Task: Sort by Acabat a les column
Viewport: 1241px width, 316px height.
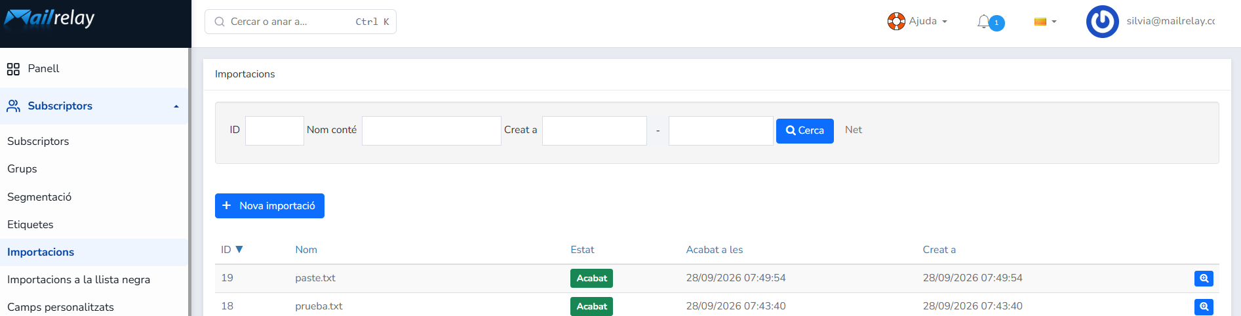Action: [x=715, y=250]
